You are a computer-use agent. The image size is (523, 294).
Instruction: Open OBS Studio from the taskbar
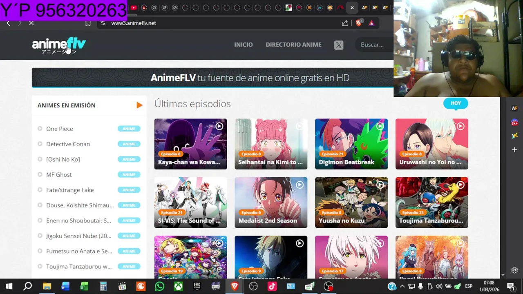253,286
